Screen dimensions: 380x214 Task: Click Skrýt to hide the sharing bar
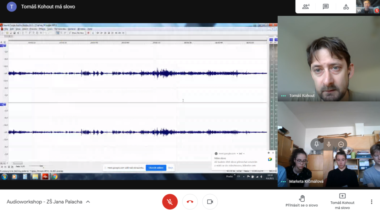[x=170, y=168]
